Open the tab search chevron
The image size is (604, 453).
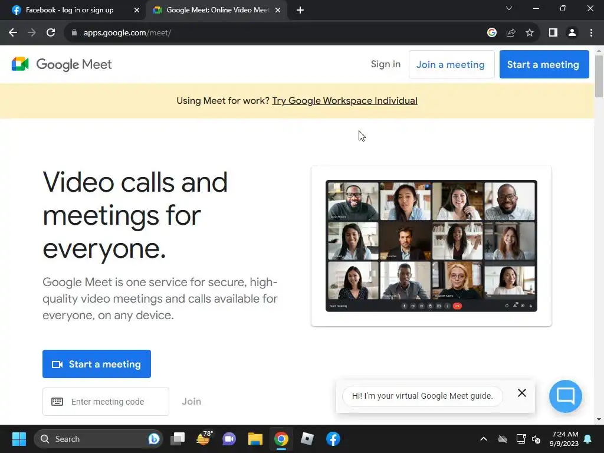click(509, 8)
